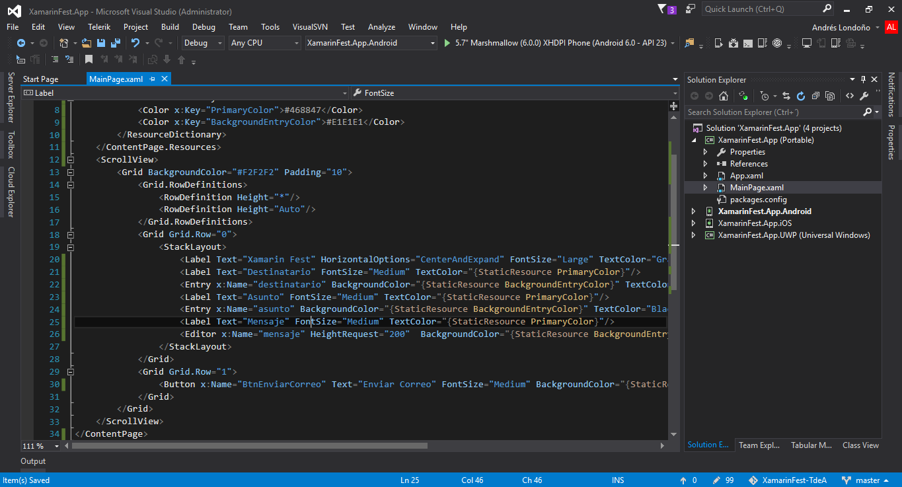The image size is (902, 487).
Task: Expand the XamarinFest.App.UWP project node
Action: [694, 235]
